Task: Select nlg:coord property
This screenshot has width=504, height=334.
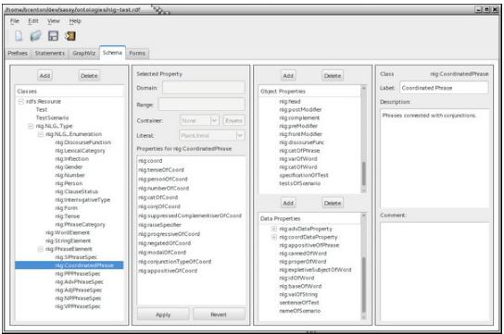Action: [x=150, y=161]
